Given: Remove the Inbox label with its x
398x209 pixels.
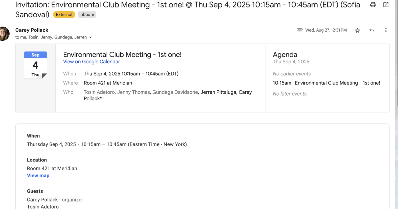Looking at the screenshot, I should coord(93,15).
